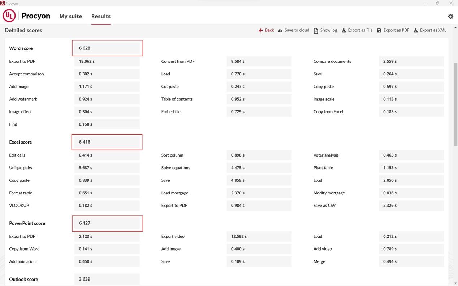This screenshot has height=286, width=458.
Task: Click the Export as PDF button label
Action: click(396, 30)
